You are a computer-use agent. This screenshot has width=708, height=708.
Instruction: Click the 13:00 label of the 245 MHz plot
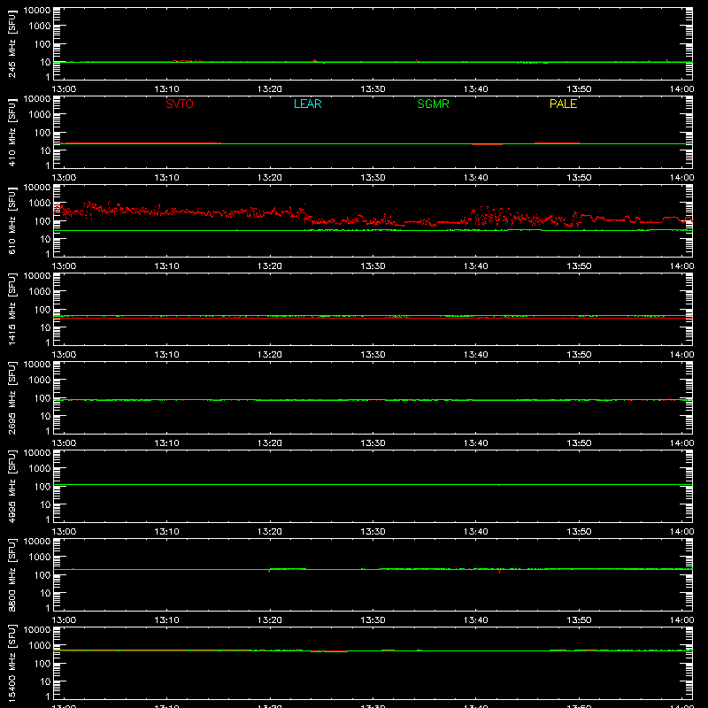[64, 89]
